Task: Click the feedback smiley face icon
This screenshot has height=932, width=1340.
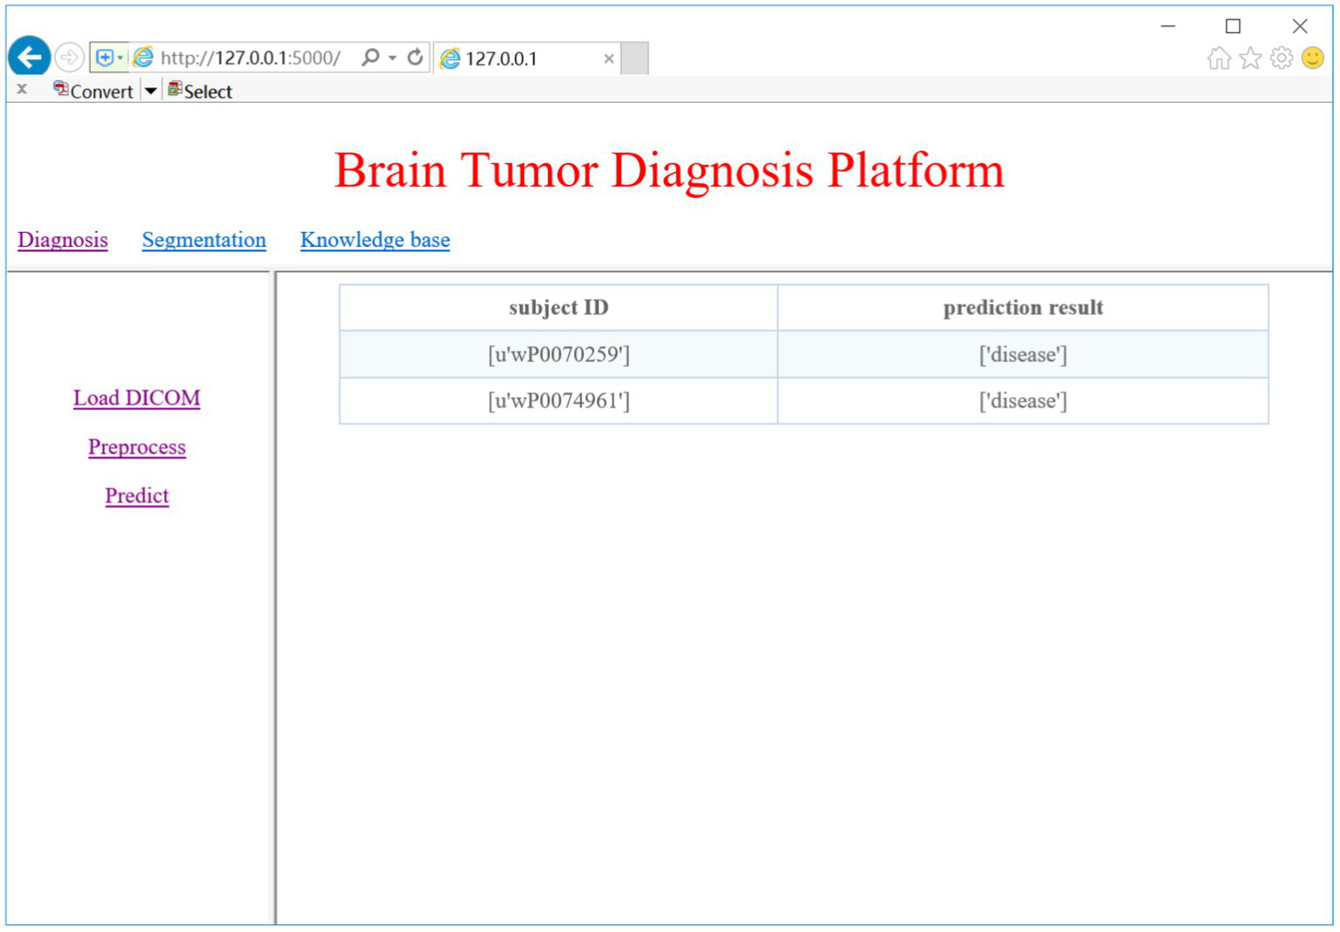Action: click(1313, 58)
